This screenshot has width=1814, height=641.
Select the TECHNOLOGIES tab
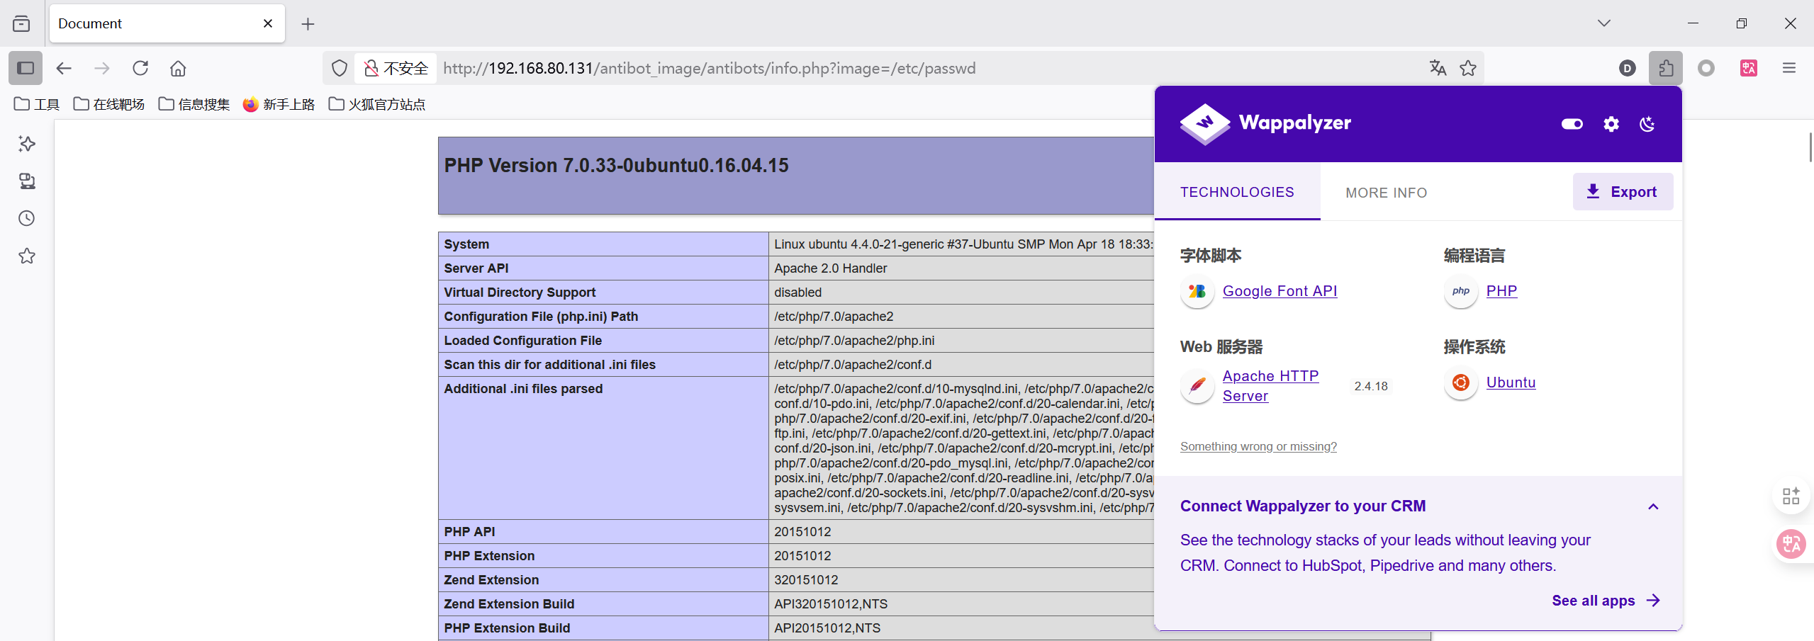pos(1237,192)
